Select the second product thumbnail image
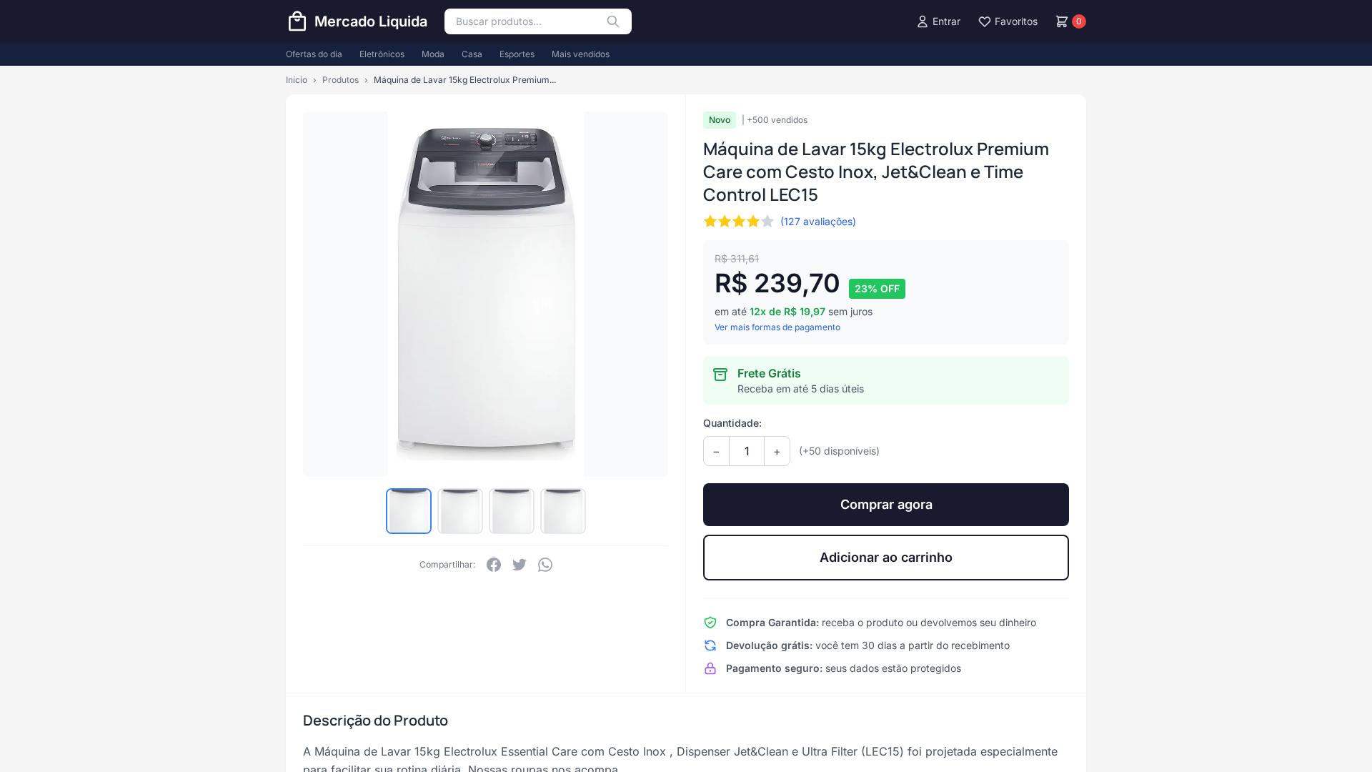 click(x=460, y=511)
